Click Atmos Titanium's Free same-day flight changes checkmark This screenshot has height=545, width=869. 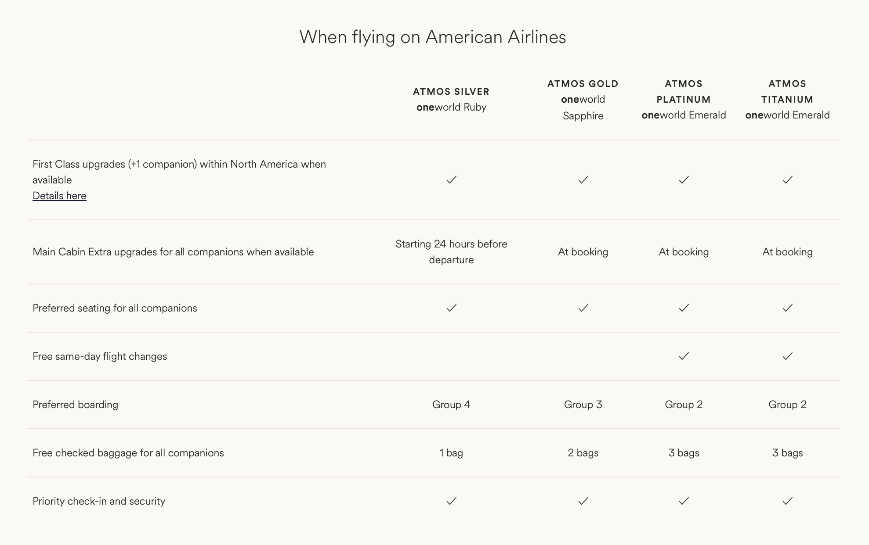tap(787, 356)
